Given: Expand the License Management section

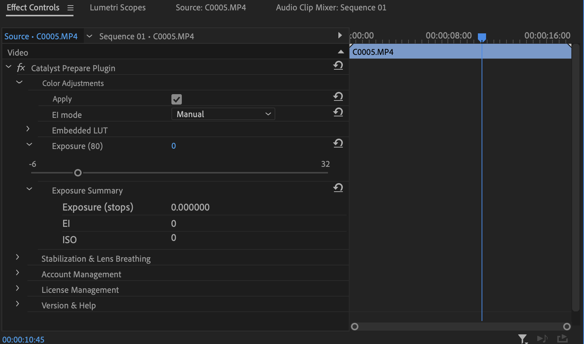Looking at the screenshot, I should click(17, 288).
